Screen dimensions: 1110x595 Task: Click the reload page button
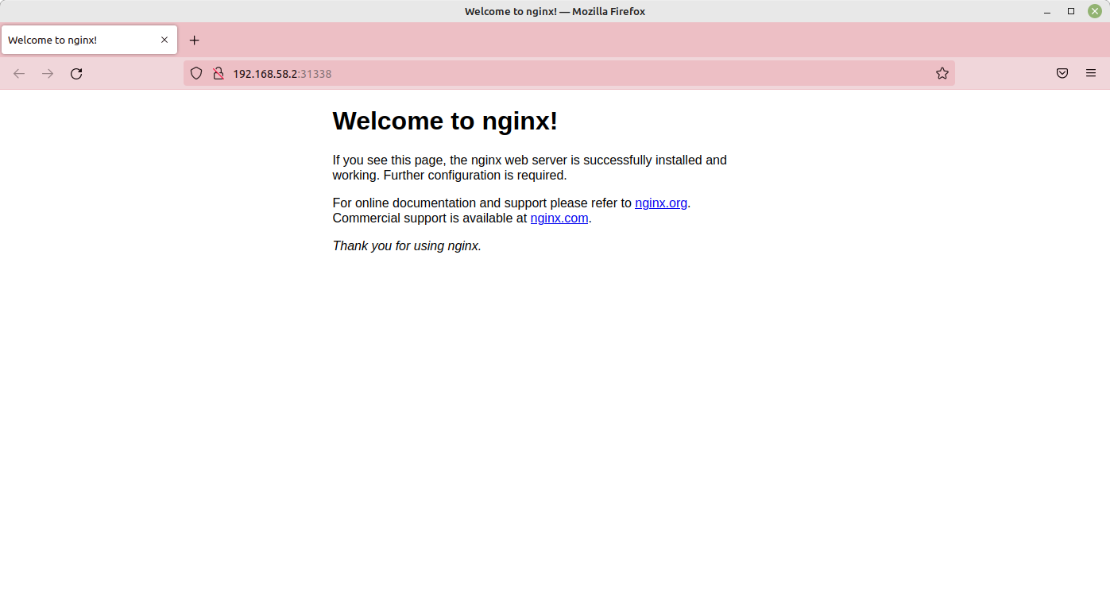(76, 74)
